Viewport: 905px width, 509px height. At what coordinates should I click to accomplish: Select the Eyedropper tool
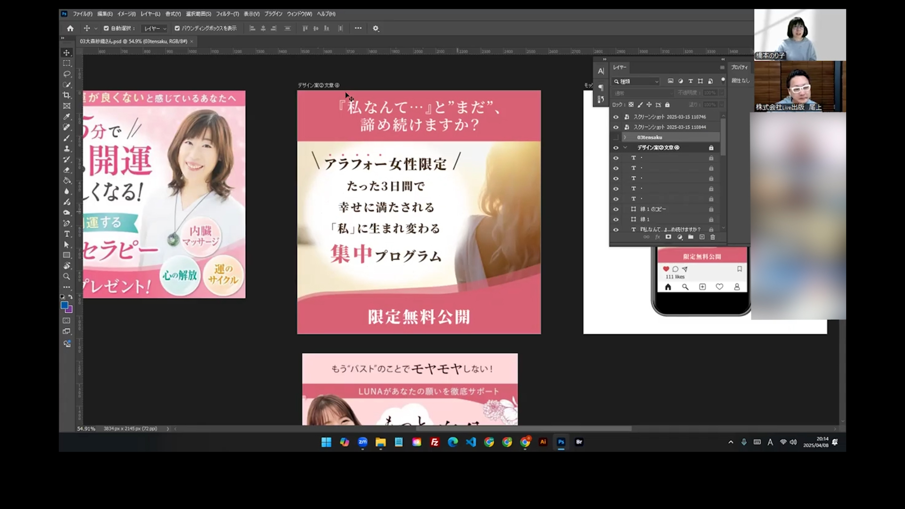tap(67, 116)
